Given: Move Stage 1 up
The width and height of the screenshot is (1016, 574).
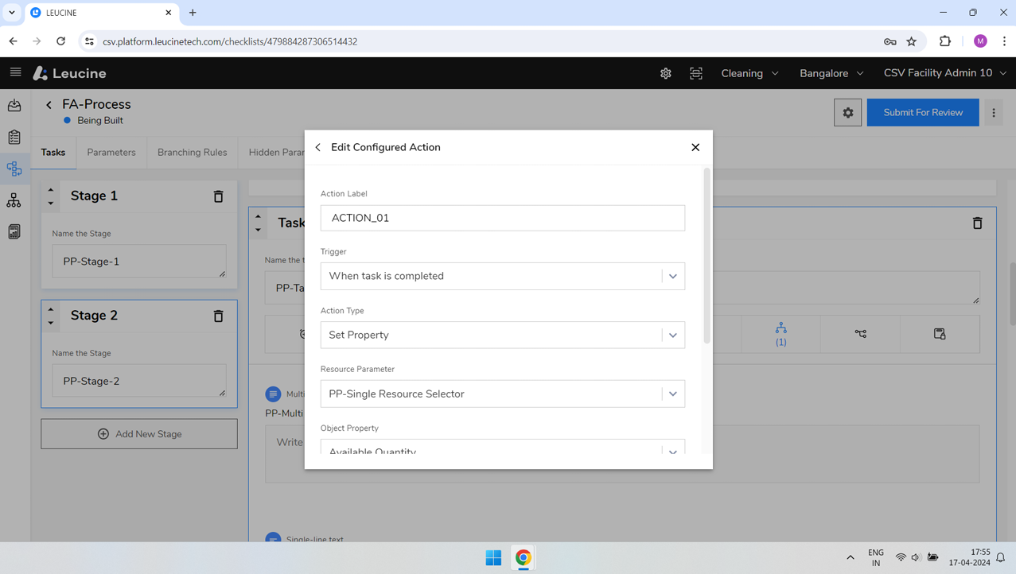Looking at the screenshot, I should [x=51, y=190].
